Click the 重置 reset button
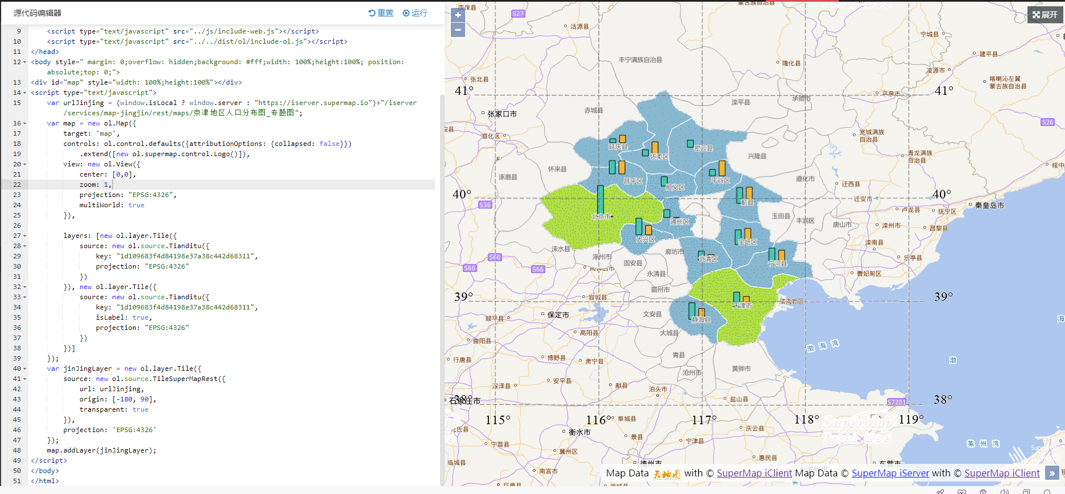This screenshot has width=1065, height=494. 380,13
